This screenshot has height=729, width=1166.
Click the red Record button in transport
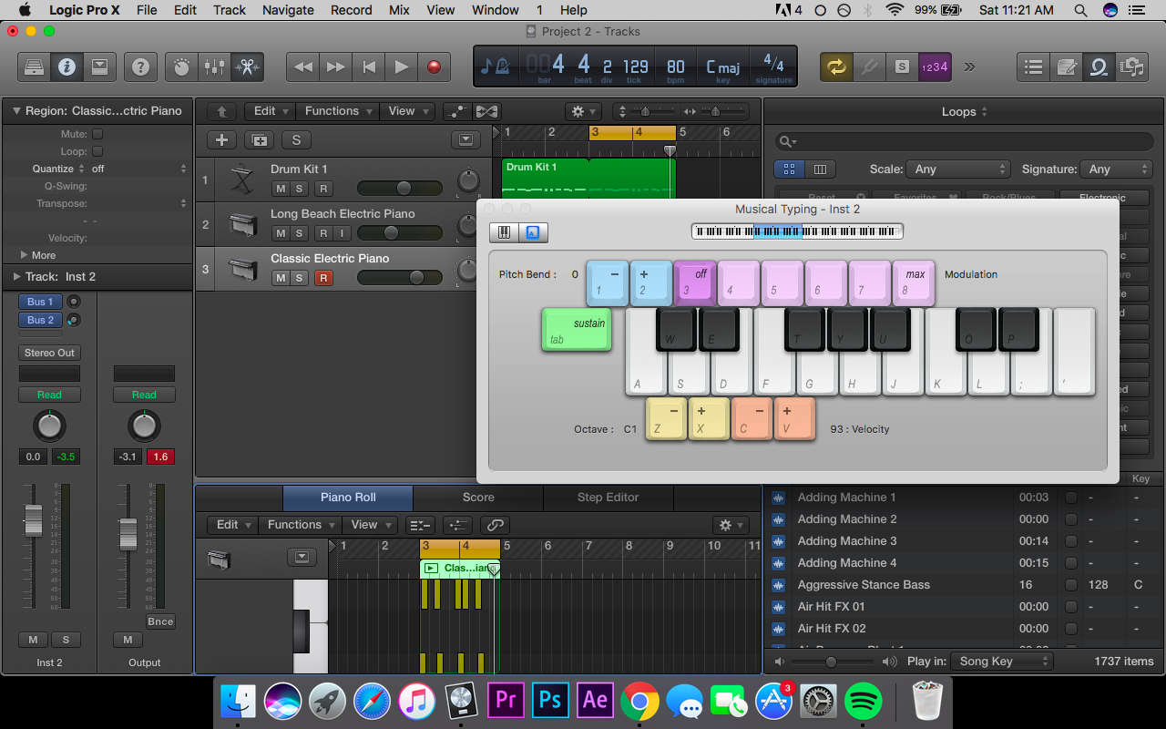click(x=434, y=67)
